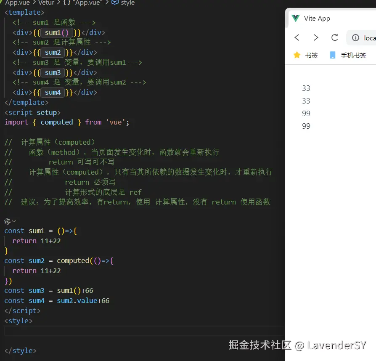Click the yellow star bookmarks icon

point(297,55)
